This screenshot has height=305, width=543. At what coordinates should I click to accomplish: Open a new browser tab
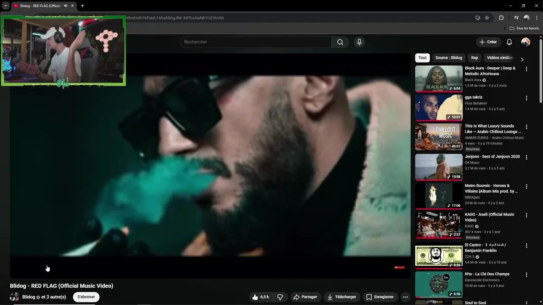pos(82,6)
